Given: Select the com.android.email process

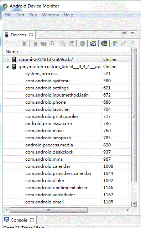Looking at the screenshot, I should [x=45, y=202].
